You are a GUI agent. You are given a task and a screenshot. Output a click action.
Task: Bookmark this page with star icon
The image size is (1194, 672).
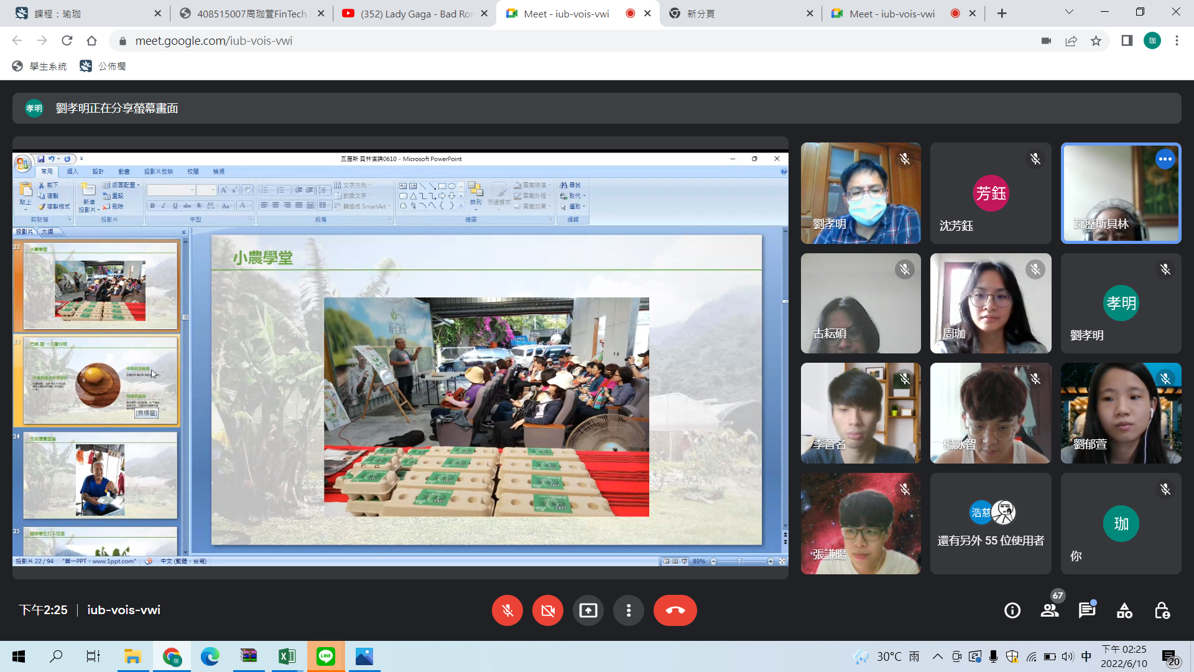(1096, 41)
